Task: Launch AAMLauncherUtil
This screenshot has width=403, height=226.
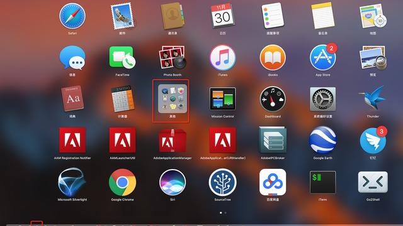Action: pyautogui.click(x=122, y=140)
